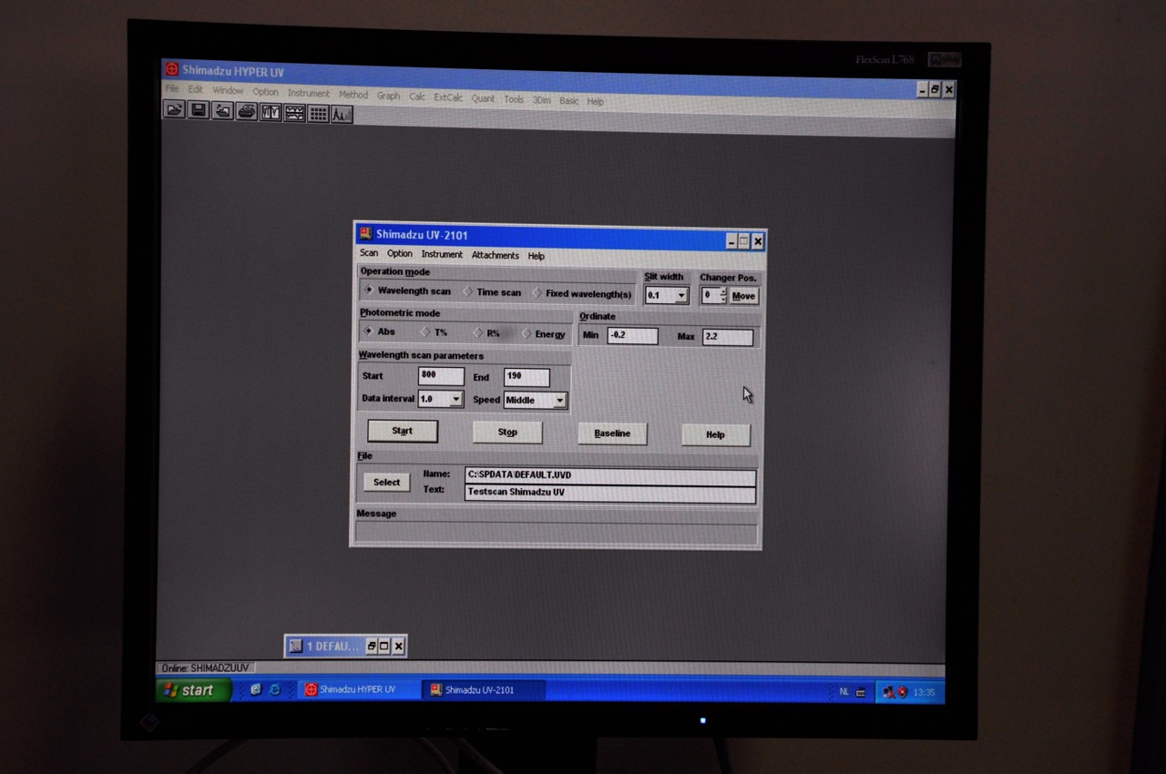Click the minimized 1 DEFAU... window icon
Viewport: 1166px width, 774px height.
click(x=296, y=646)
